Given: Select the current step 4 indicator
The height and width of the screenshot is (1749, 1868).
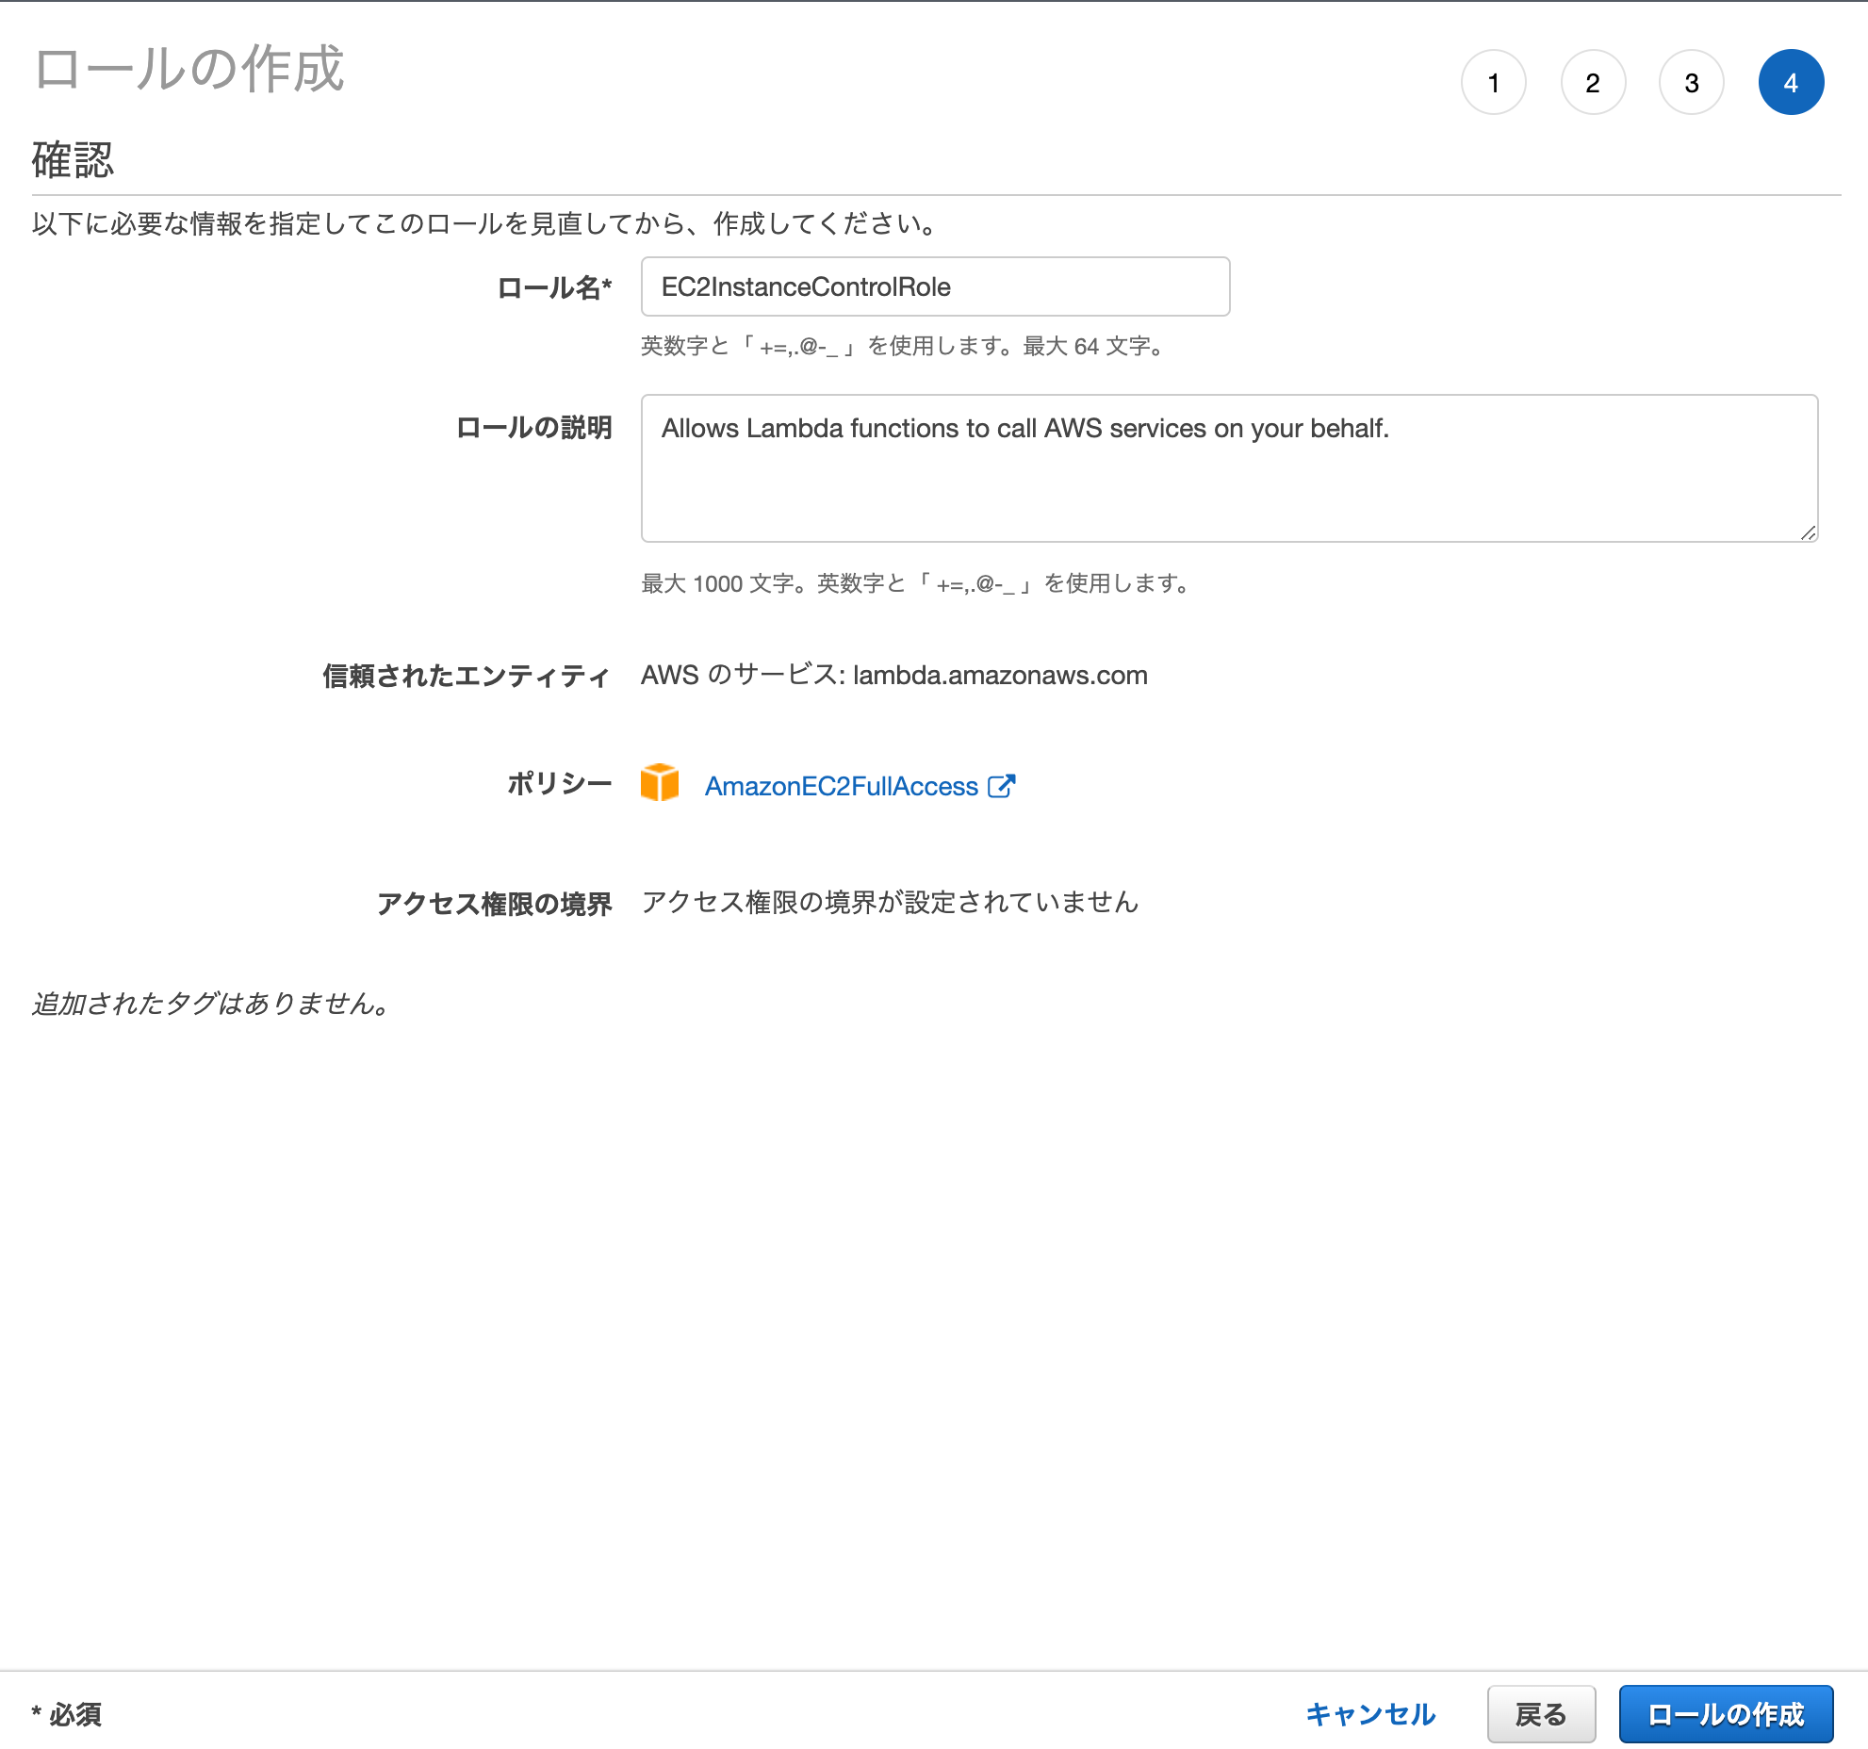Looking at the screenshot, I should click(x=1791, y=83).
